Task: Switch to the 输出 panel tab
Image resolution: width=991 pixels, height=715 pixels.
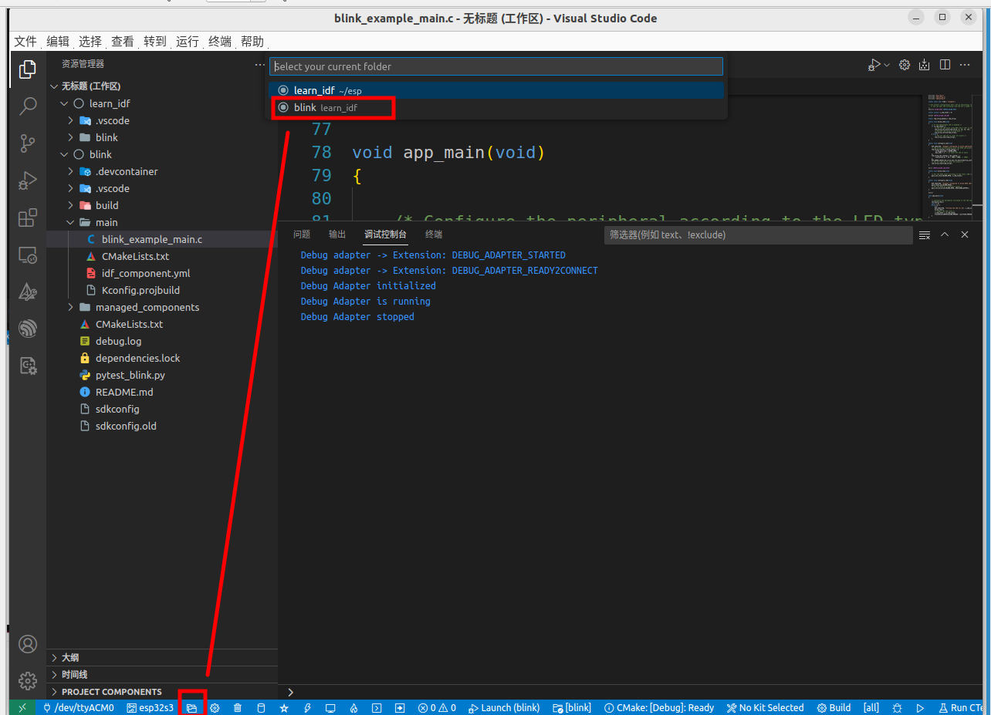Action: (x=337, y=234)
